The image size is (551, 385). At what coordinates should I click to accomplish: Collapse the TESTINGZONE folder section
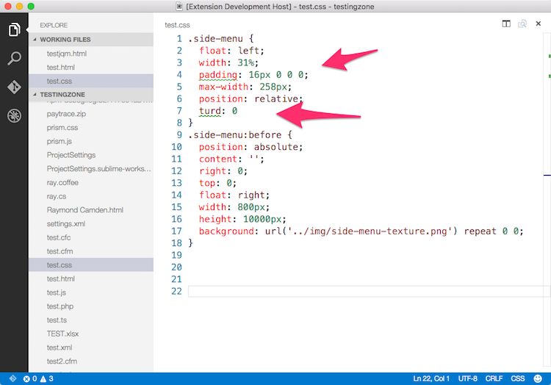click(90, 95)
